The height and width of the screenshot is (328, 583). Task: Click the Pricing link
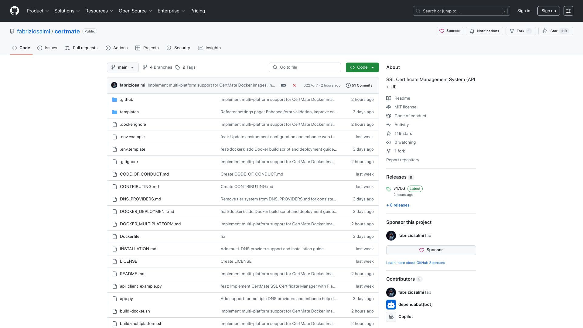point(198,11)
